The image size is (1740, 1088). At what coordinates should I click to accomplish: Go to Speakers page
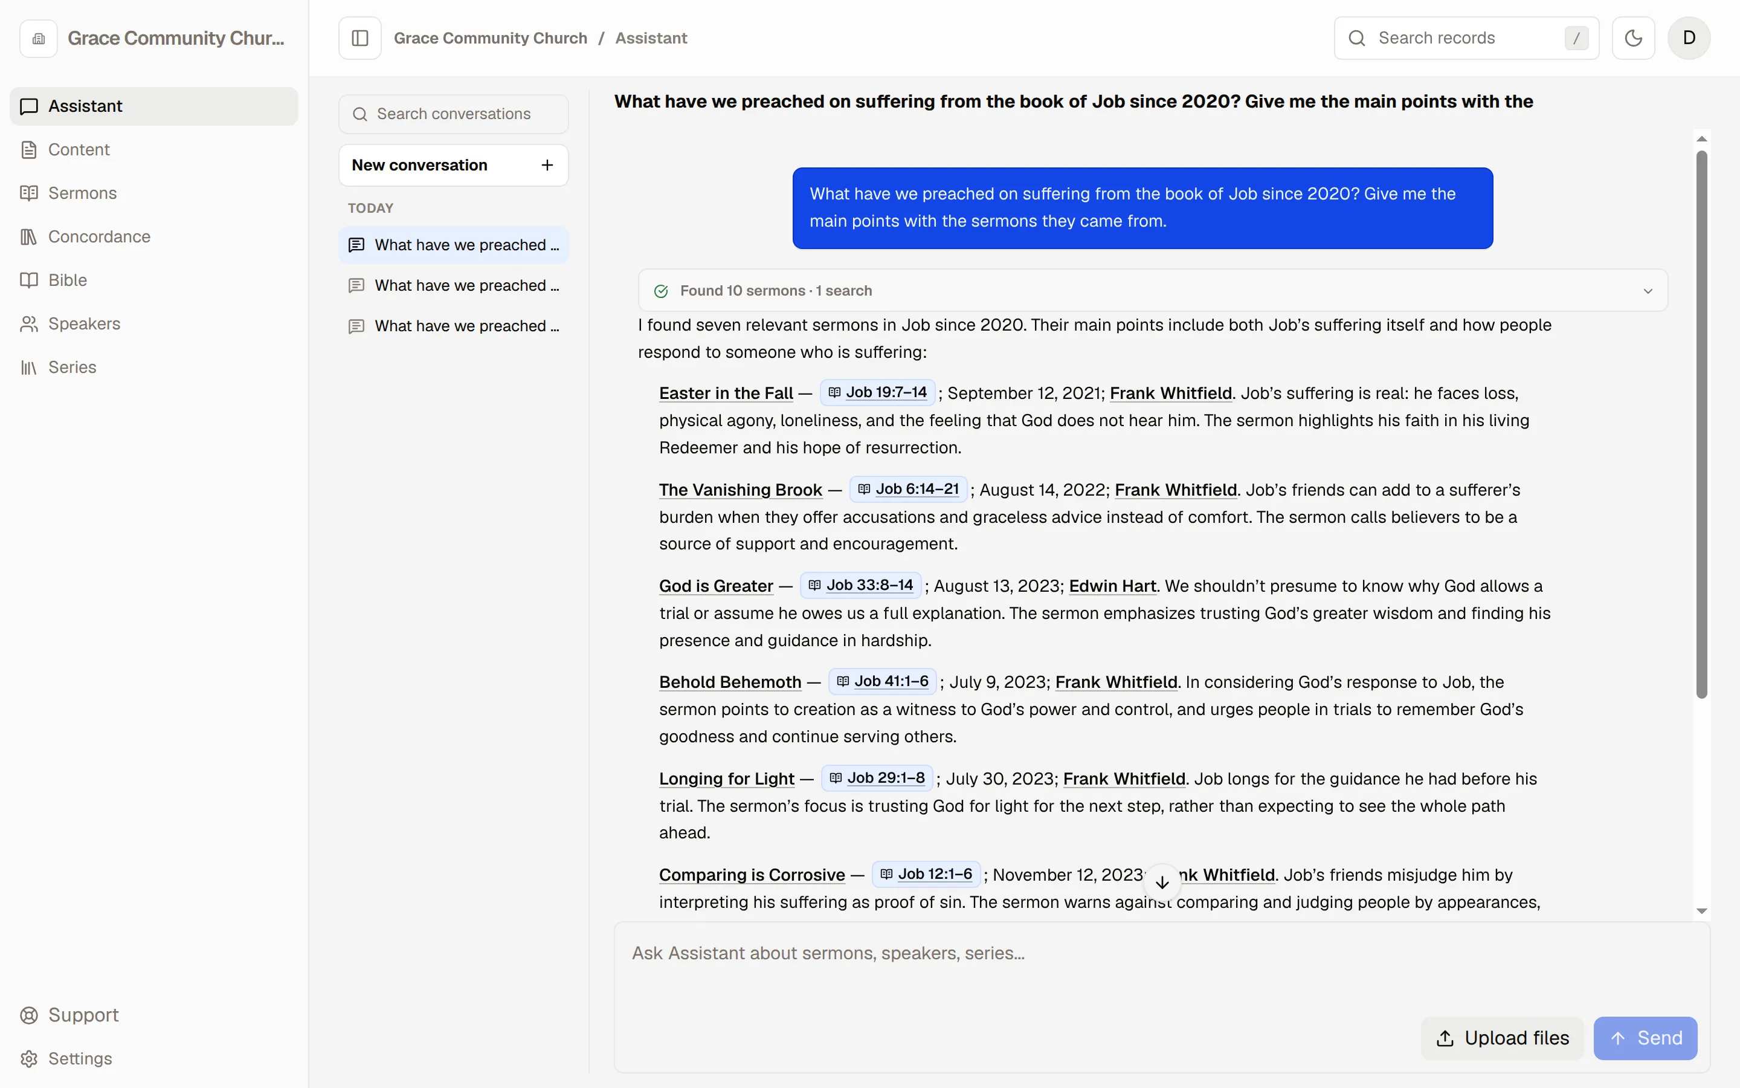tap(154, 324)
